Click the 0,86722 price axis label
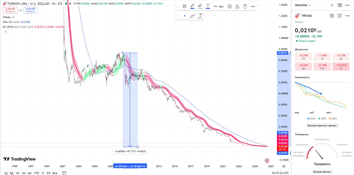The width and height of the screenshot is (354, 175). [282, 53]
